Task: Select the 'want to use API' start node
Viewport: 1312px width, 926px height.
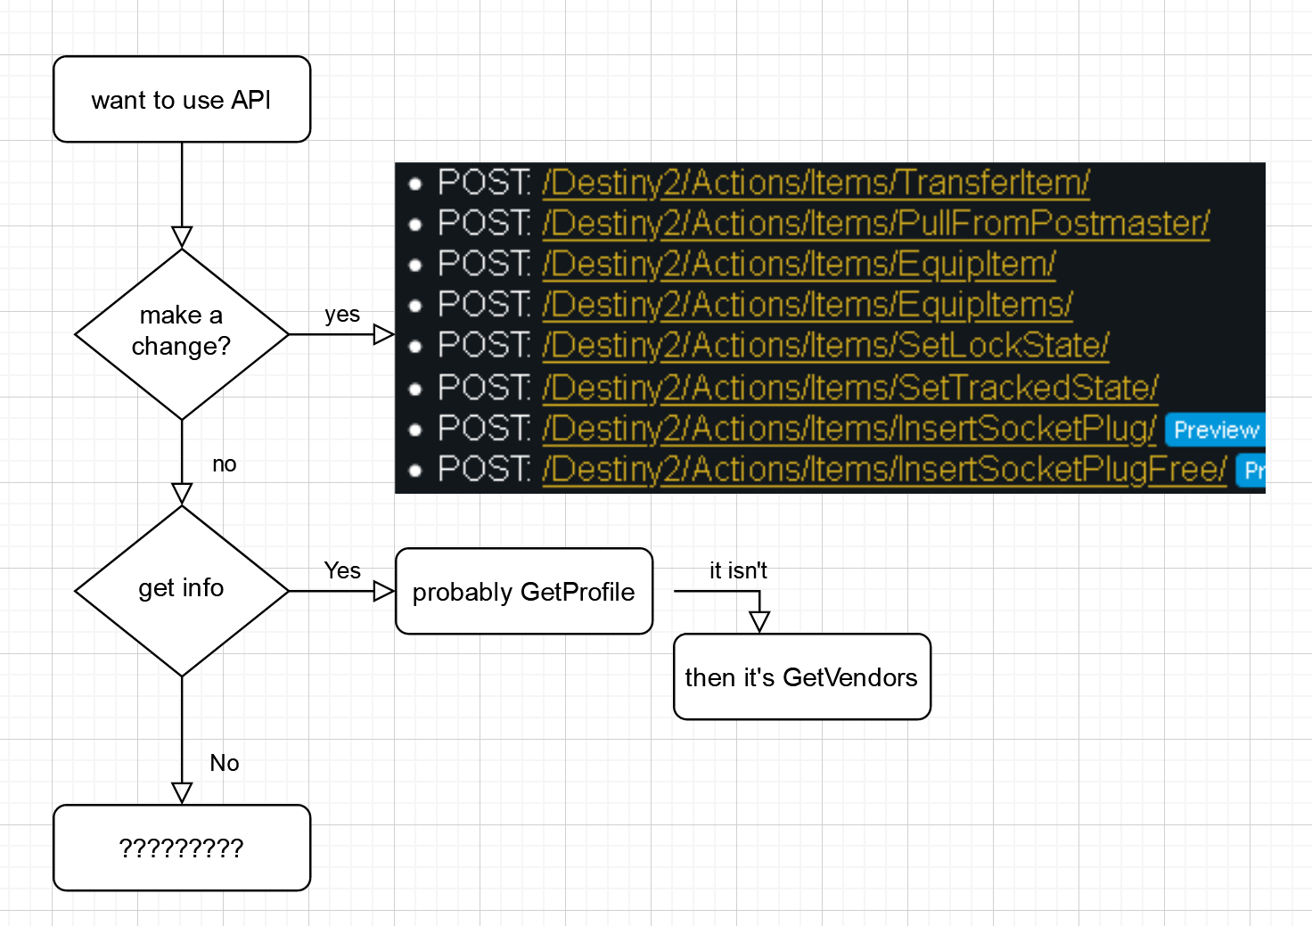Action: [x=181, y=99]
